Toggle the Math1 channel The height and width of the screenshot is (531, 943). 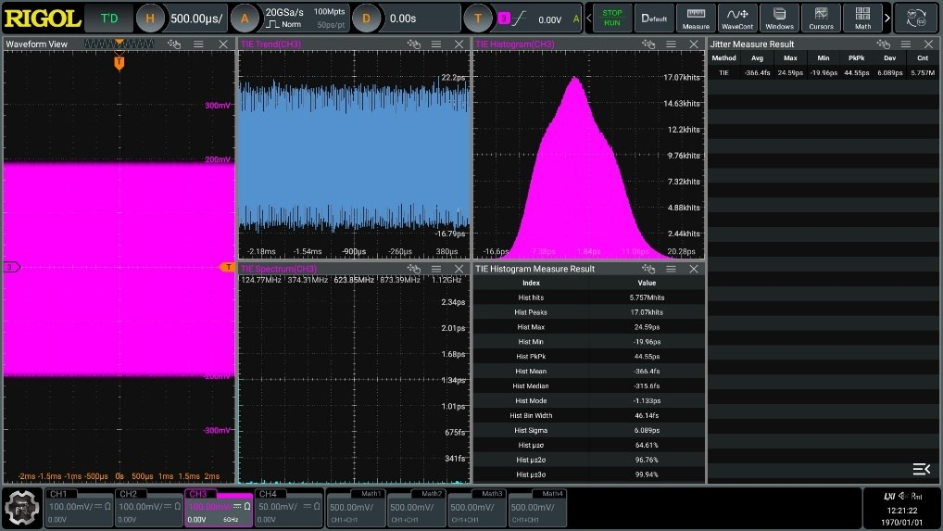(356, 508)
